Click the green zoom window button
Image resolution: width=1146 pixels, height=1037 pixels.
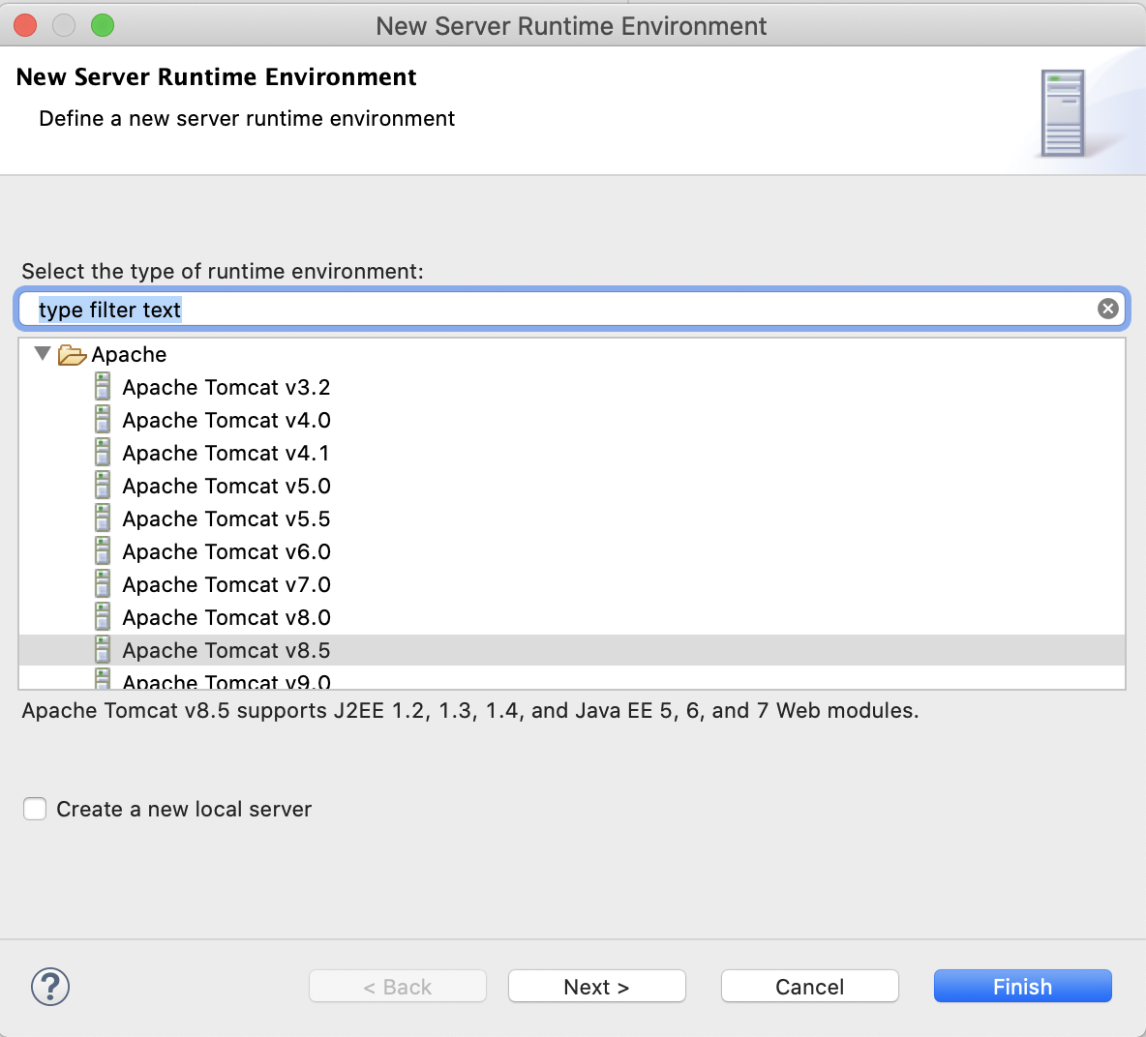(x=103, y=25)
